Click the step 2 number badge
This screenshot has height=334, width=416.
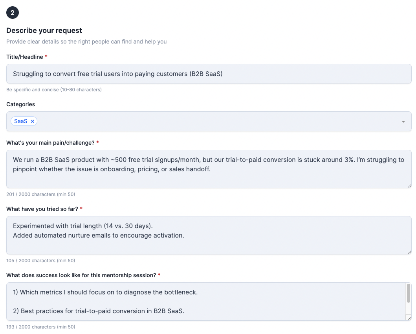(13, 13)
